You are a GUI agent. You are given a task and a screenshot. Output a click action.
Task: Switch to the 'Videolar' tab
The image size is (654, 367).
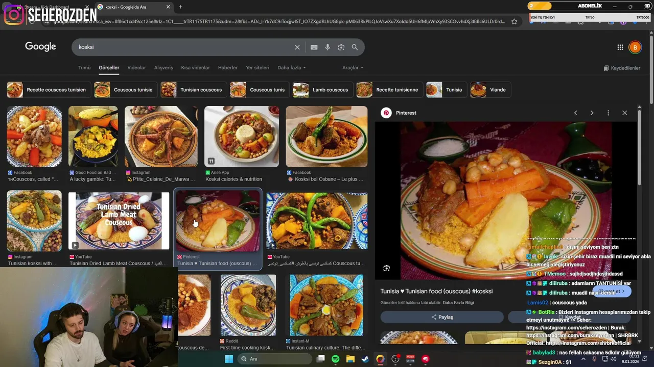136,68
